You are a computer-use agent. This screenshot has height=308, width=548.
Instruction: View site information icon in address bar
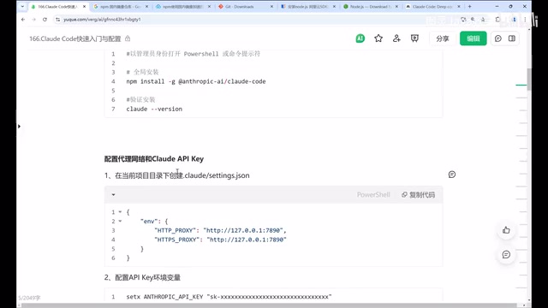click(x=57, y=20)
